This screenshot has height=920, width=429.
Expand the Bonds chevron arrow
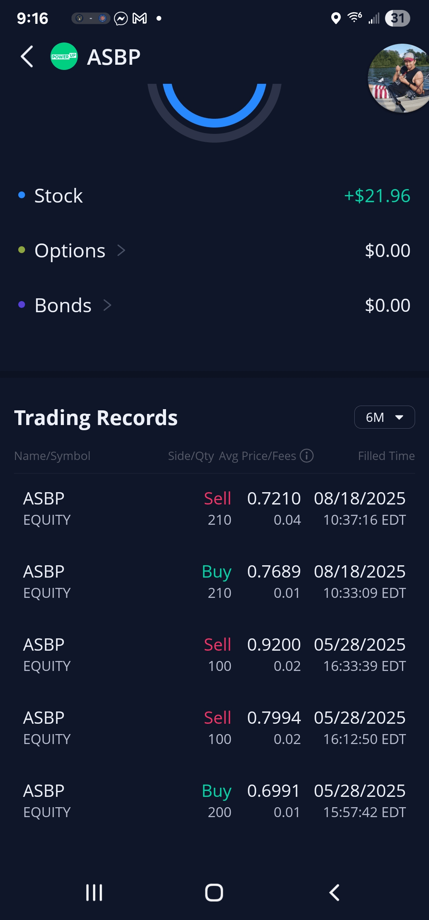(107, 305)
